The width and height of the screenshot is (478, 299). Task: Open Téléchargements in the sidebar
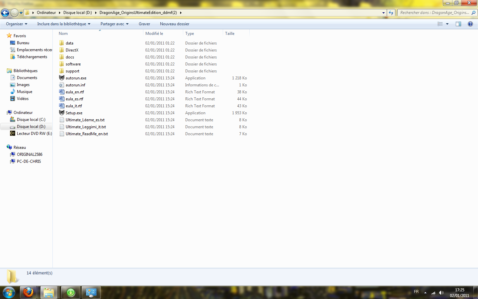pyautogui.click(x=32, y=57)
